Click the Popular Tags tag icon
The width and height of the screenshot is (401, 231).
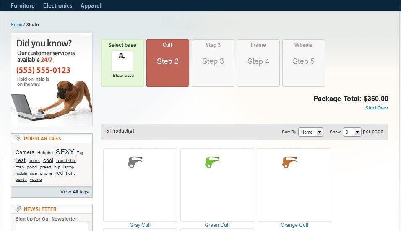(18, 138)
